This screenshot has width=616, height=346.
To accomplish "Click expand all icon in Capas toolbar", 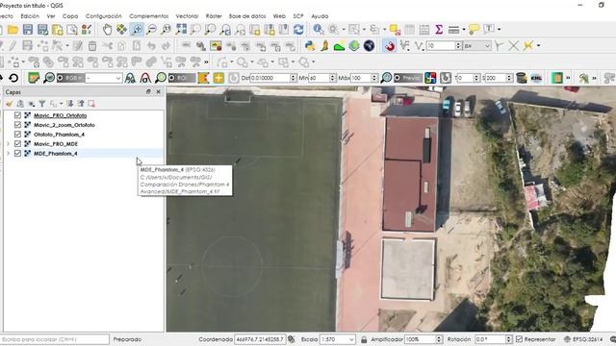I will click(70, 104).
